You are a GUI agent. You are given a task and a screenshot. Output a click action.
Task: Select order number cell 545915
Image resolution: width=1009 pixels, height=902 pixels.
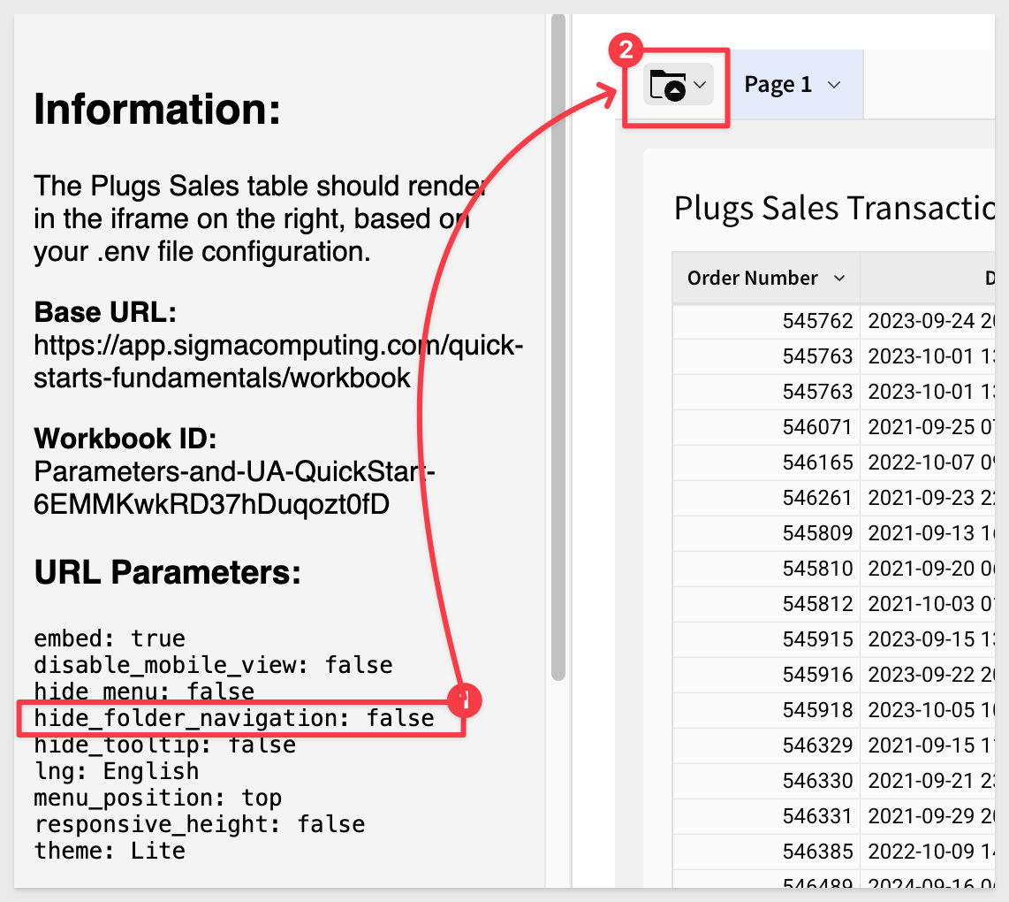(x=766, y=639)
